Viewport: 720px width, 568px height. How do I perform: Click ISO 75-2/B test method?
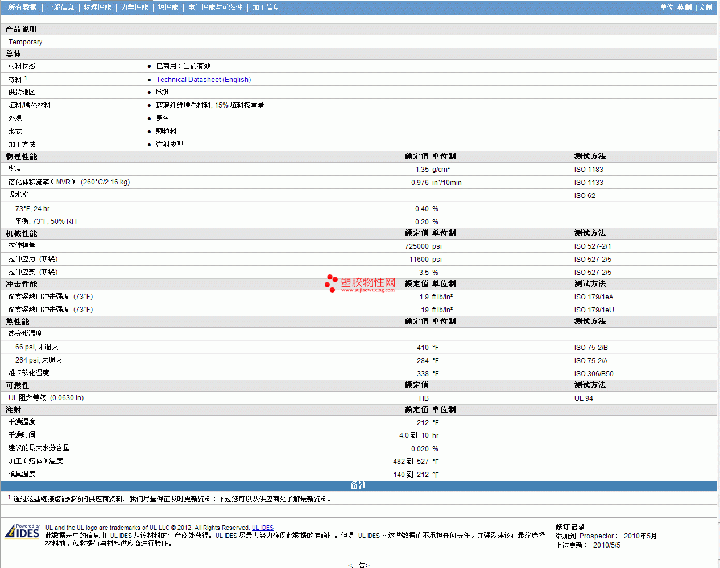[591, 348]
